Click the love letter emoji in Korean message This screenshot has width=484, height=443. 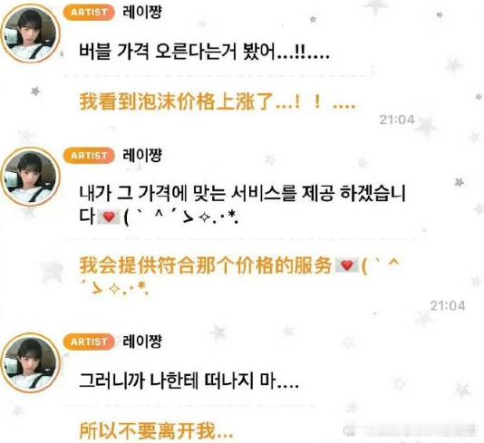point(109,217)
